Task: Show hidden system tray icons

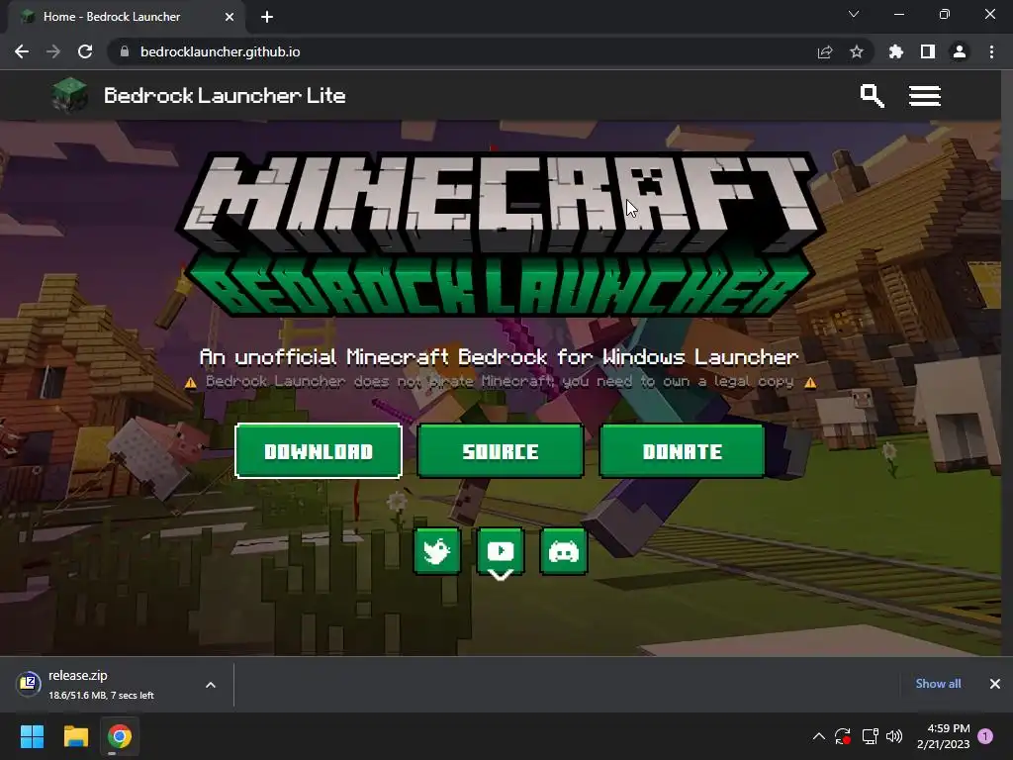Action: 818,736
